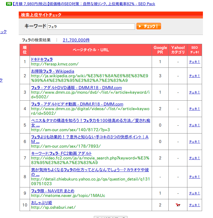Viewport: 213px width, 218px height.
Task: Click チェキ! link in rank 5 row
Action: [194, 125]
